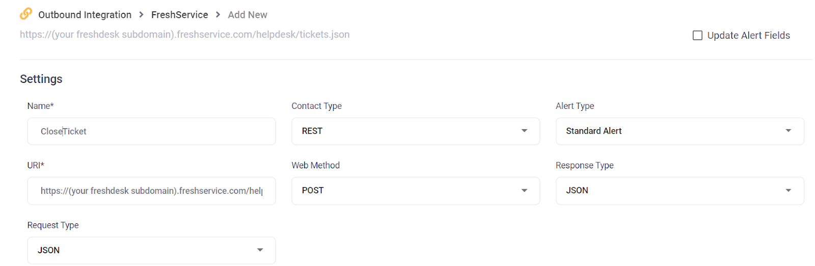Click the Response Type dropdown arrow

click(788, 191)
